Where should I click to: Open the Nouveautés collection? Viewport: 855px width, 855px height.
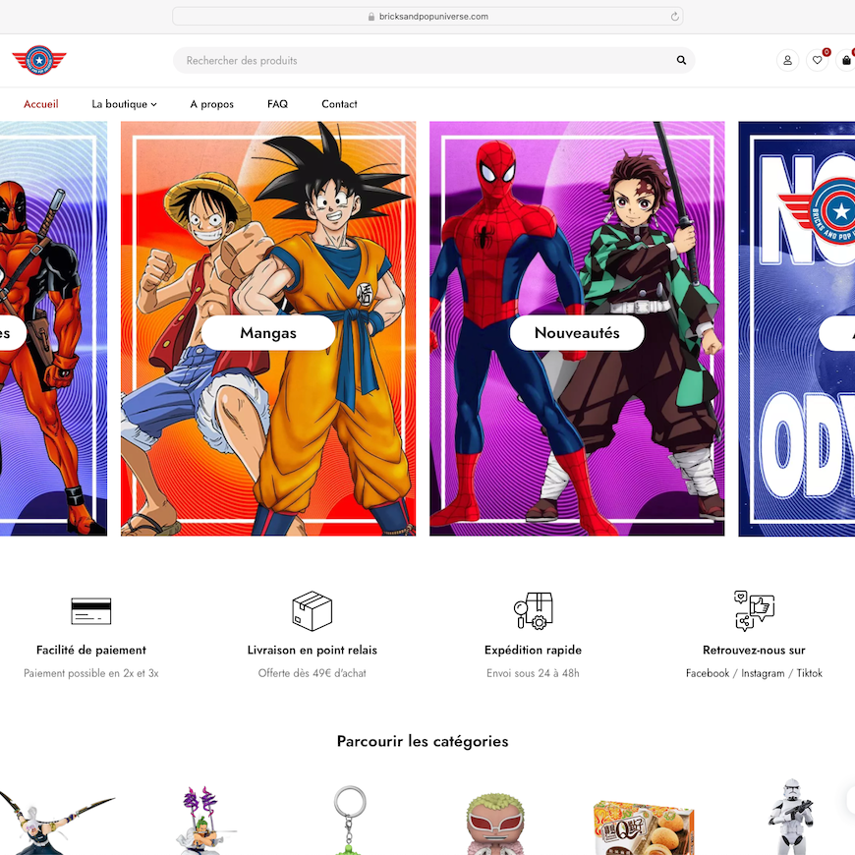(576, 332)
